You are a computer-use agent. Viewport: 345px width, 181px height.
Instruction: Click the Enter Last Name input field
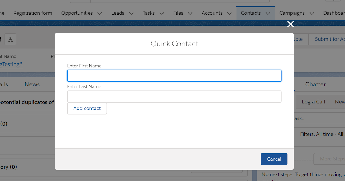point(174,96)
